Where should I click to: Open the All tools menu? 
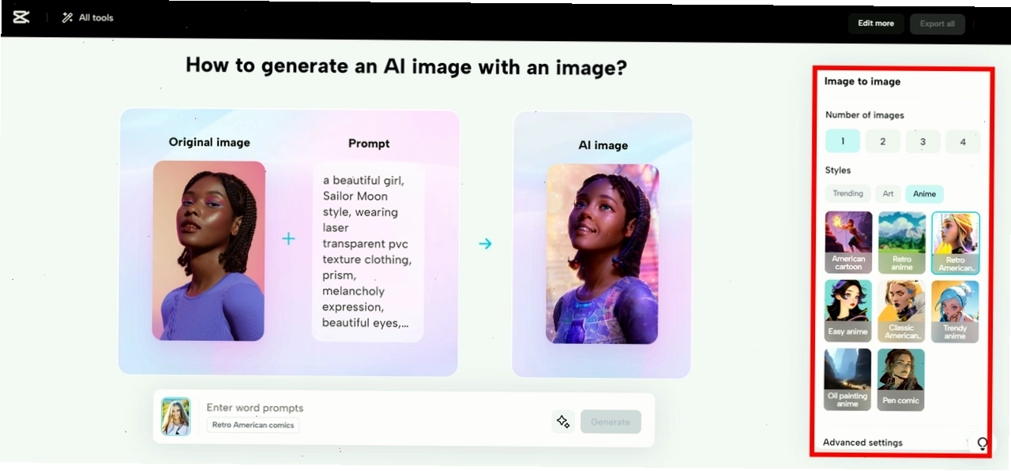[88, 17]
